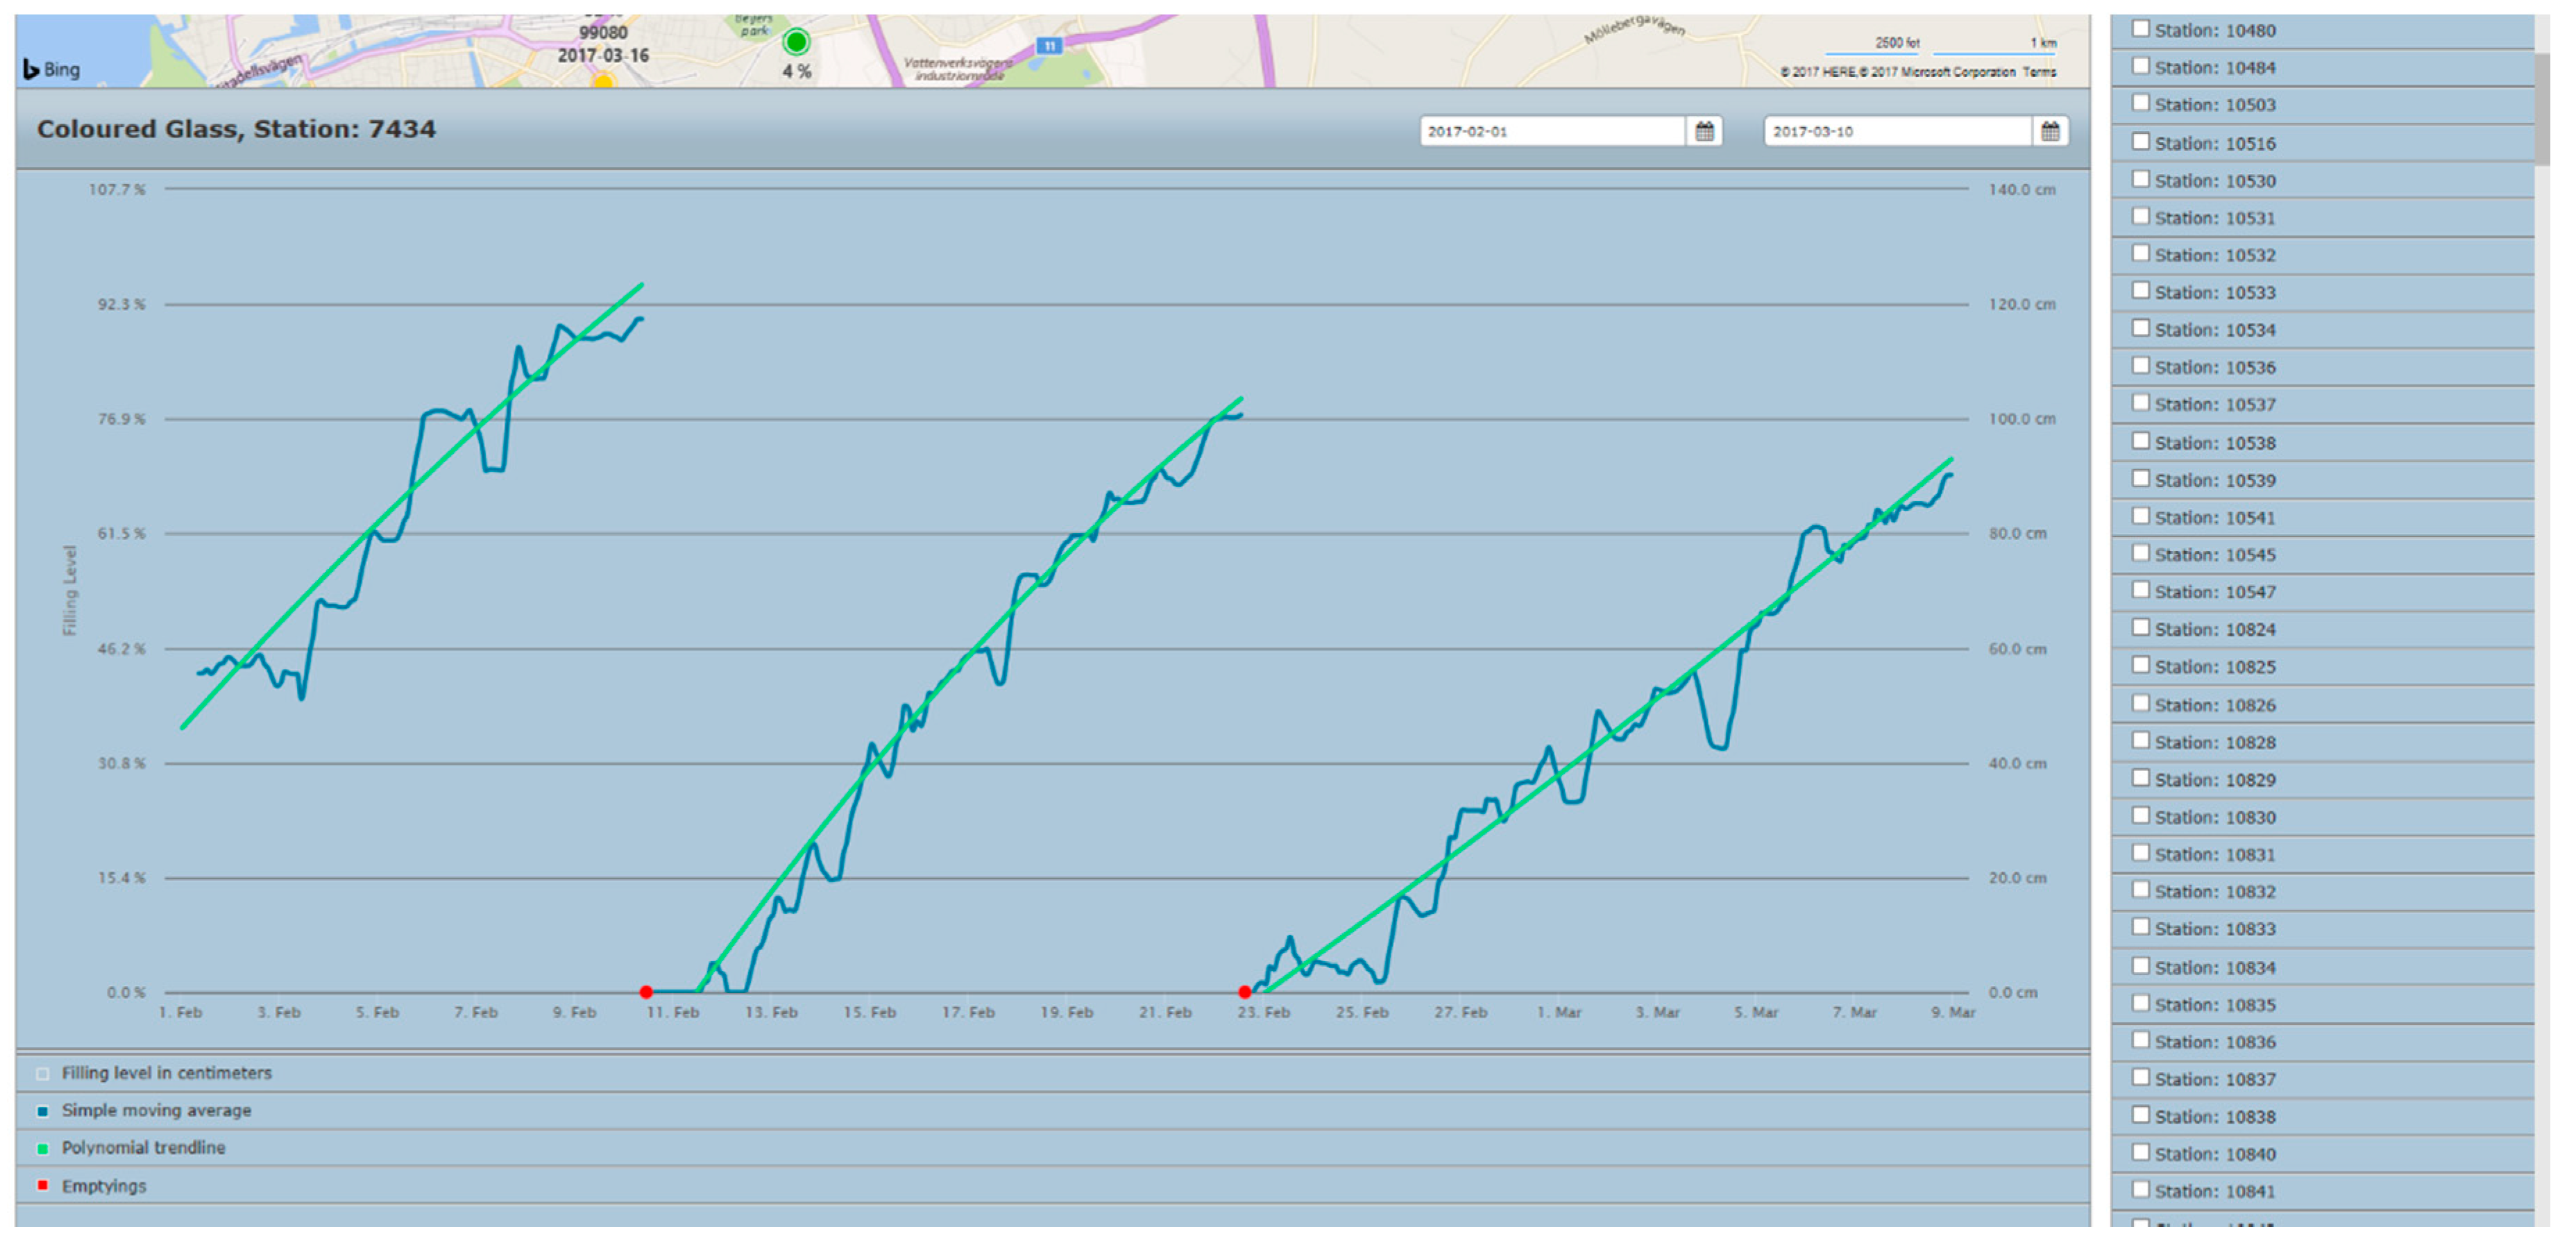Click the start date field 2017-02-01
The image size is (2576, 1245).
coord(1550,131)
